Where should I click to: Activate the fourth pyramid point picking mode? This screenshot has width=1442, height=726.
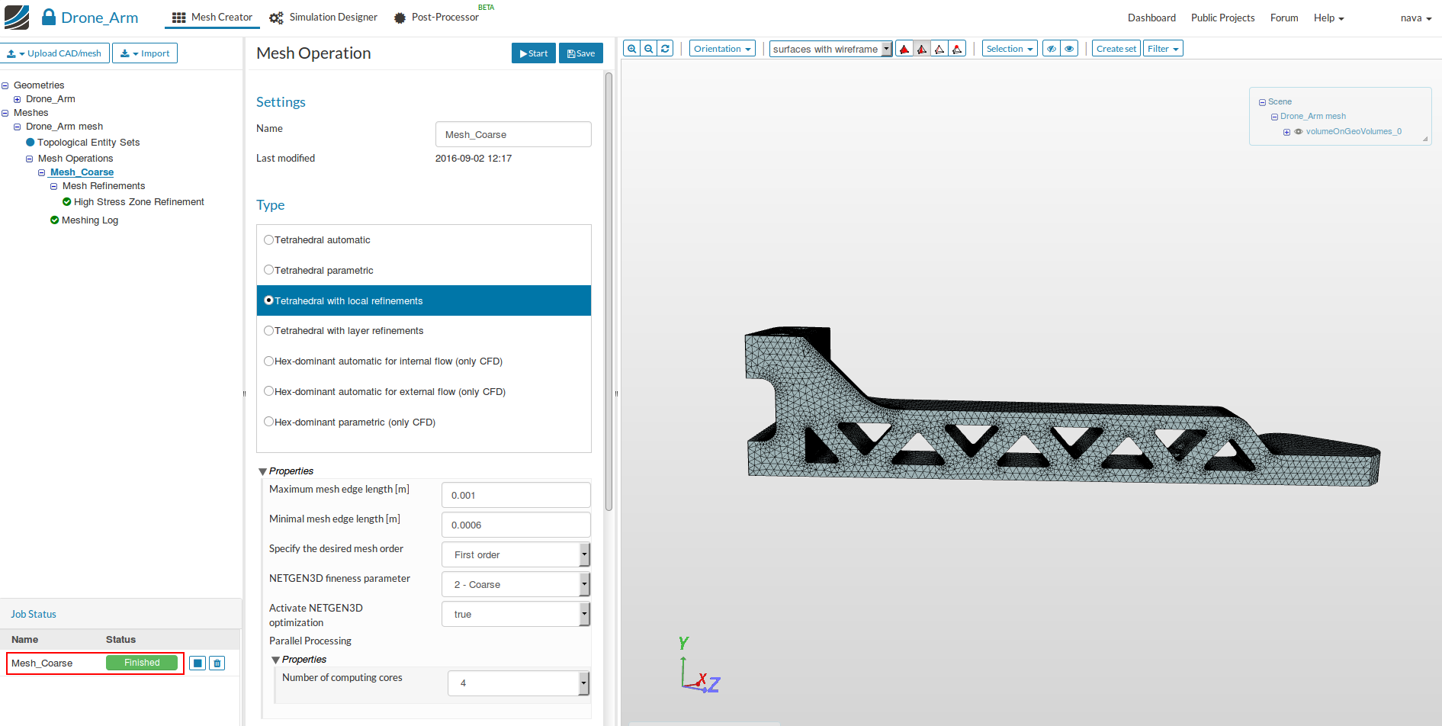click(957, 49)
